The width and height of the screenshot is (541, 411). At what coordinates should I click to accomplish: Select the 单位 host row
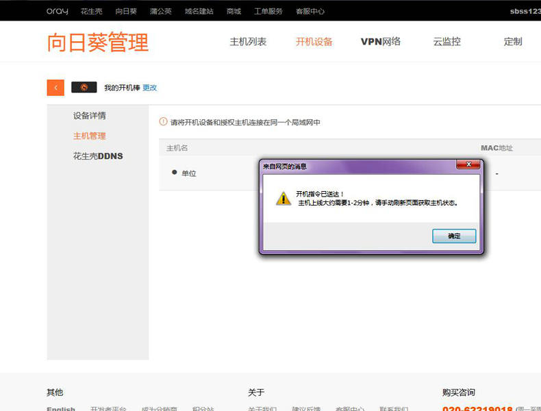coord(350,173)
